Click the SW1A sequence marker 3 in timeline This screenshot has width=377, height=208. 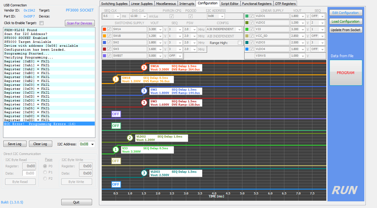144,68
